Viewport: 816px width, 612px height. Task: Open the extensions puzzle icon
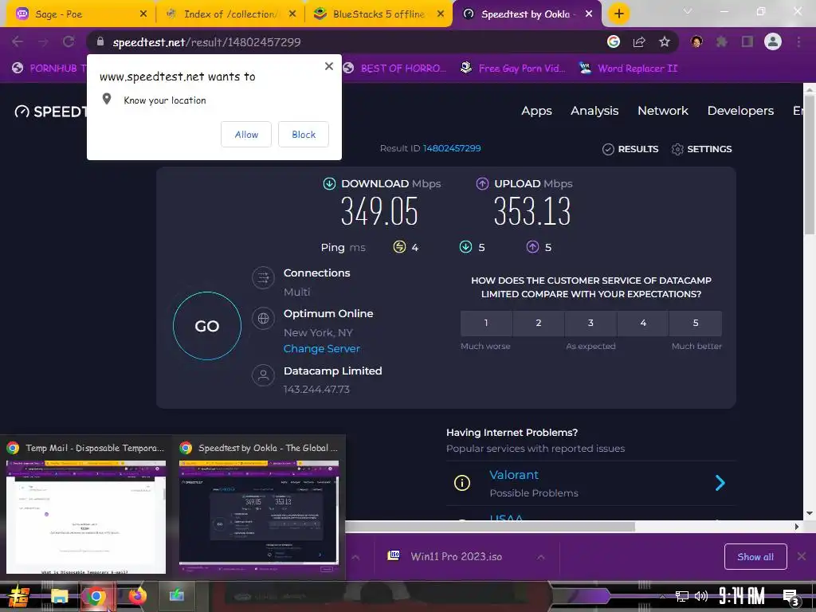pyautogui.click(x=722, y=41)
